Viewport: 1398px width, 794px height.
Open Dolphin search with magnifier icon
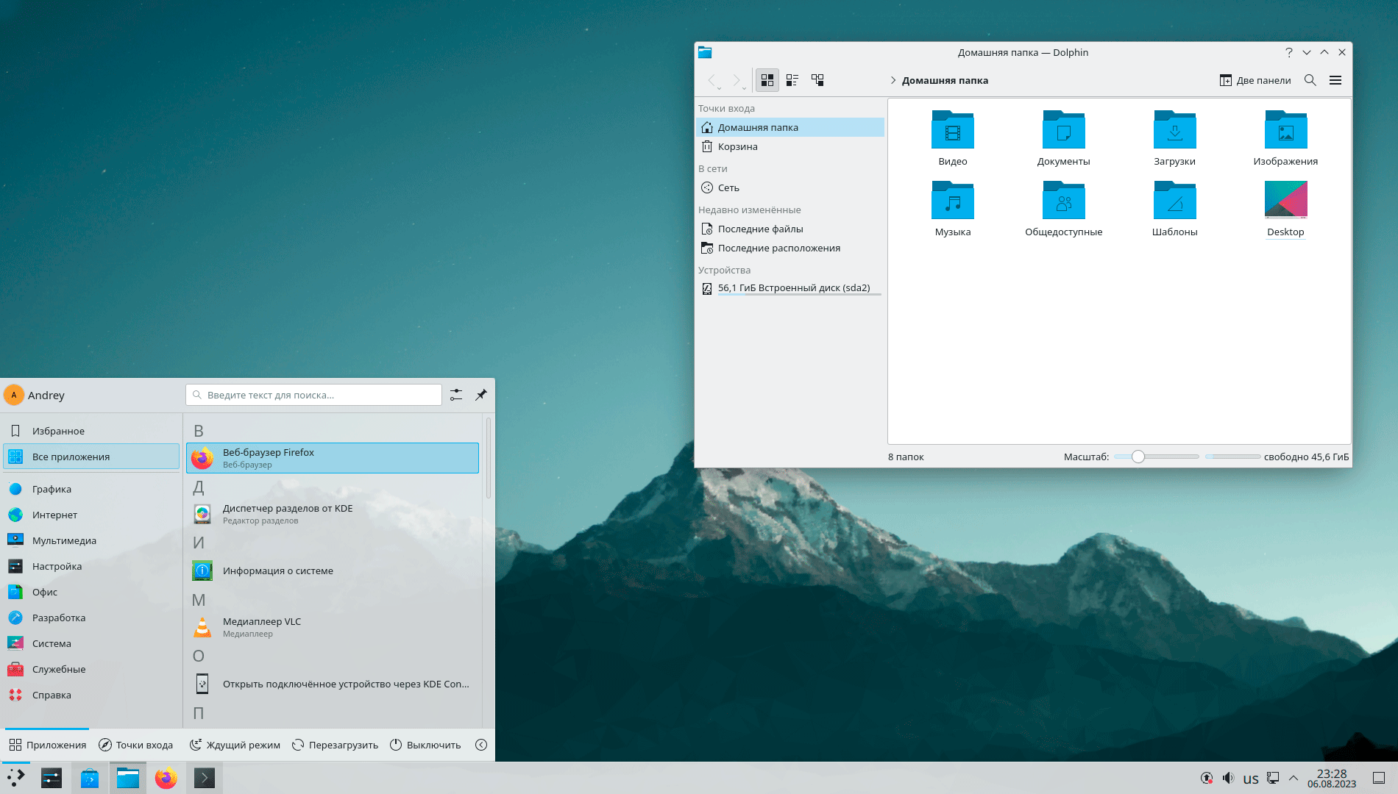coord(1310,80)
